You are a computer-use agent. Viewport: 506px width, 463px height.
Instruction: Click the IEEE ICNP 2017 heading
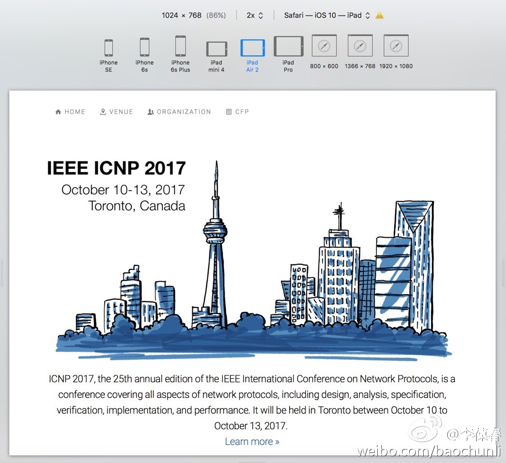point(116,168)
